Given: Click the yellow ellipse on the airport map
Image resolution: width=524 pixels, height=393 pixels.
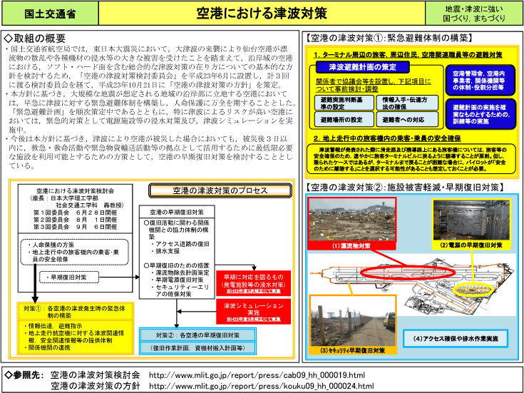Looking at the screenshot, I should tap(474, 290).
